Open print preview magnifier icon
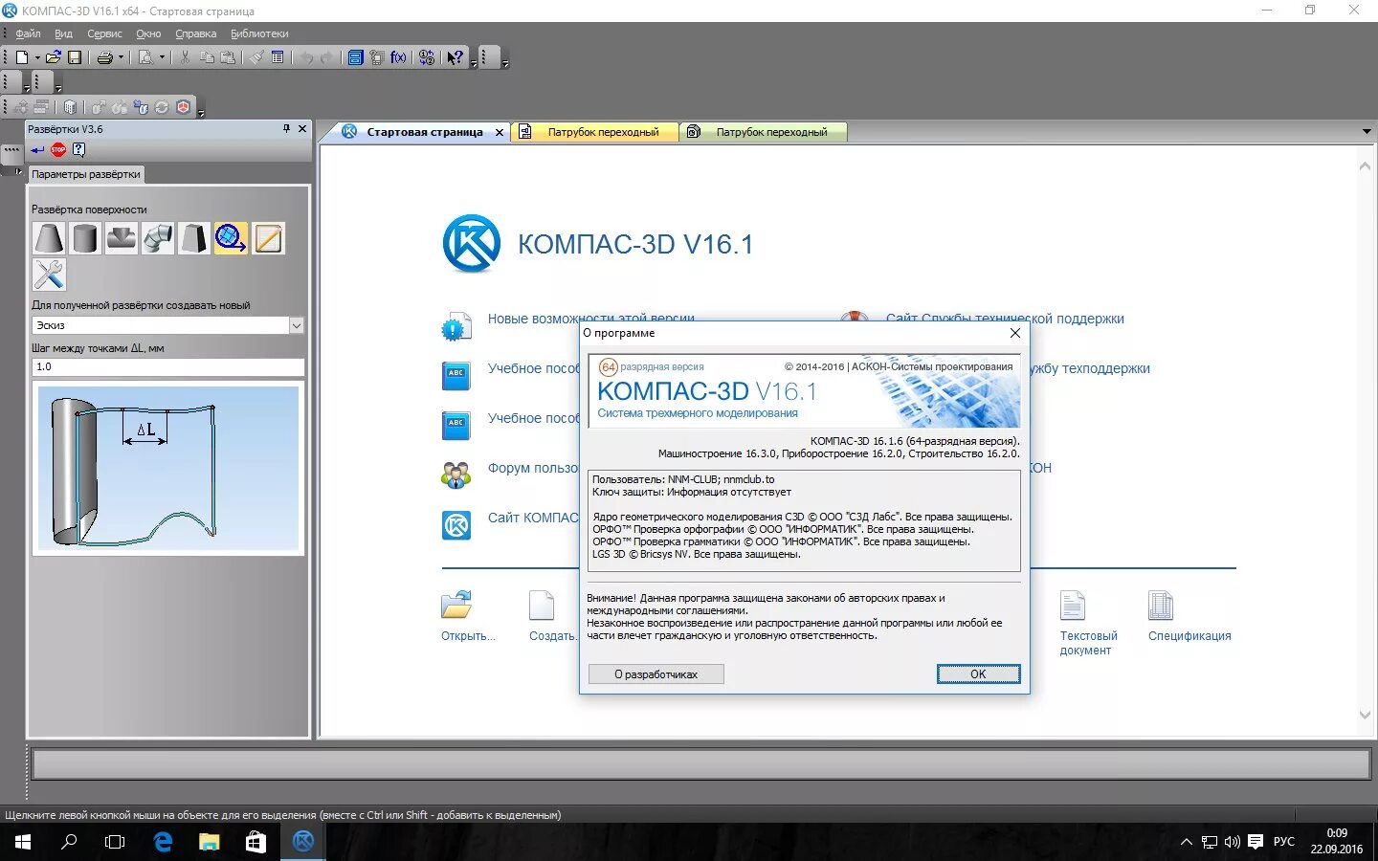Screen dimensions: 1378x861 click(x=145, y=57)
